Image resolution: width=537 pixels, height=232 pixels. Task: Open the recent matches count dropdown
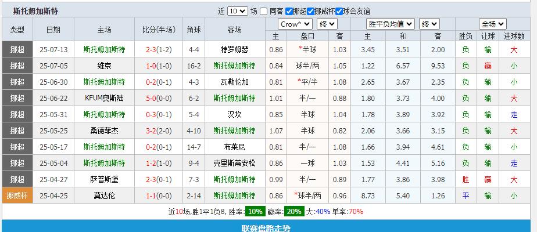(x=237, y=11)
